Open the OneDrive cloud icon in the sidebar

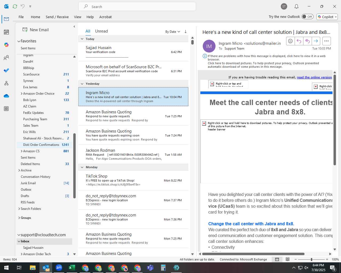pos(6,96)
